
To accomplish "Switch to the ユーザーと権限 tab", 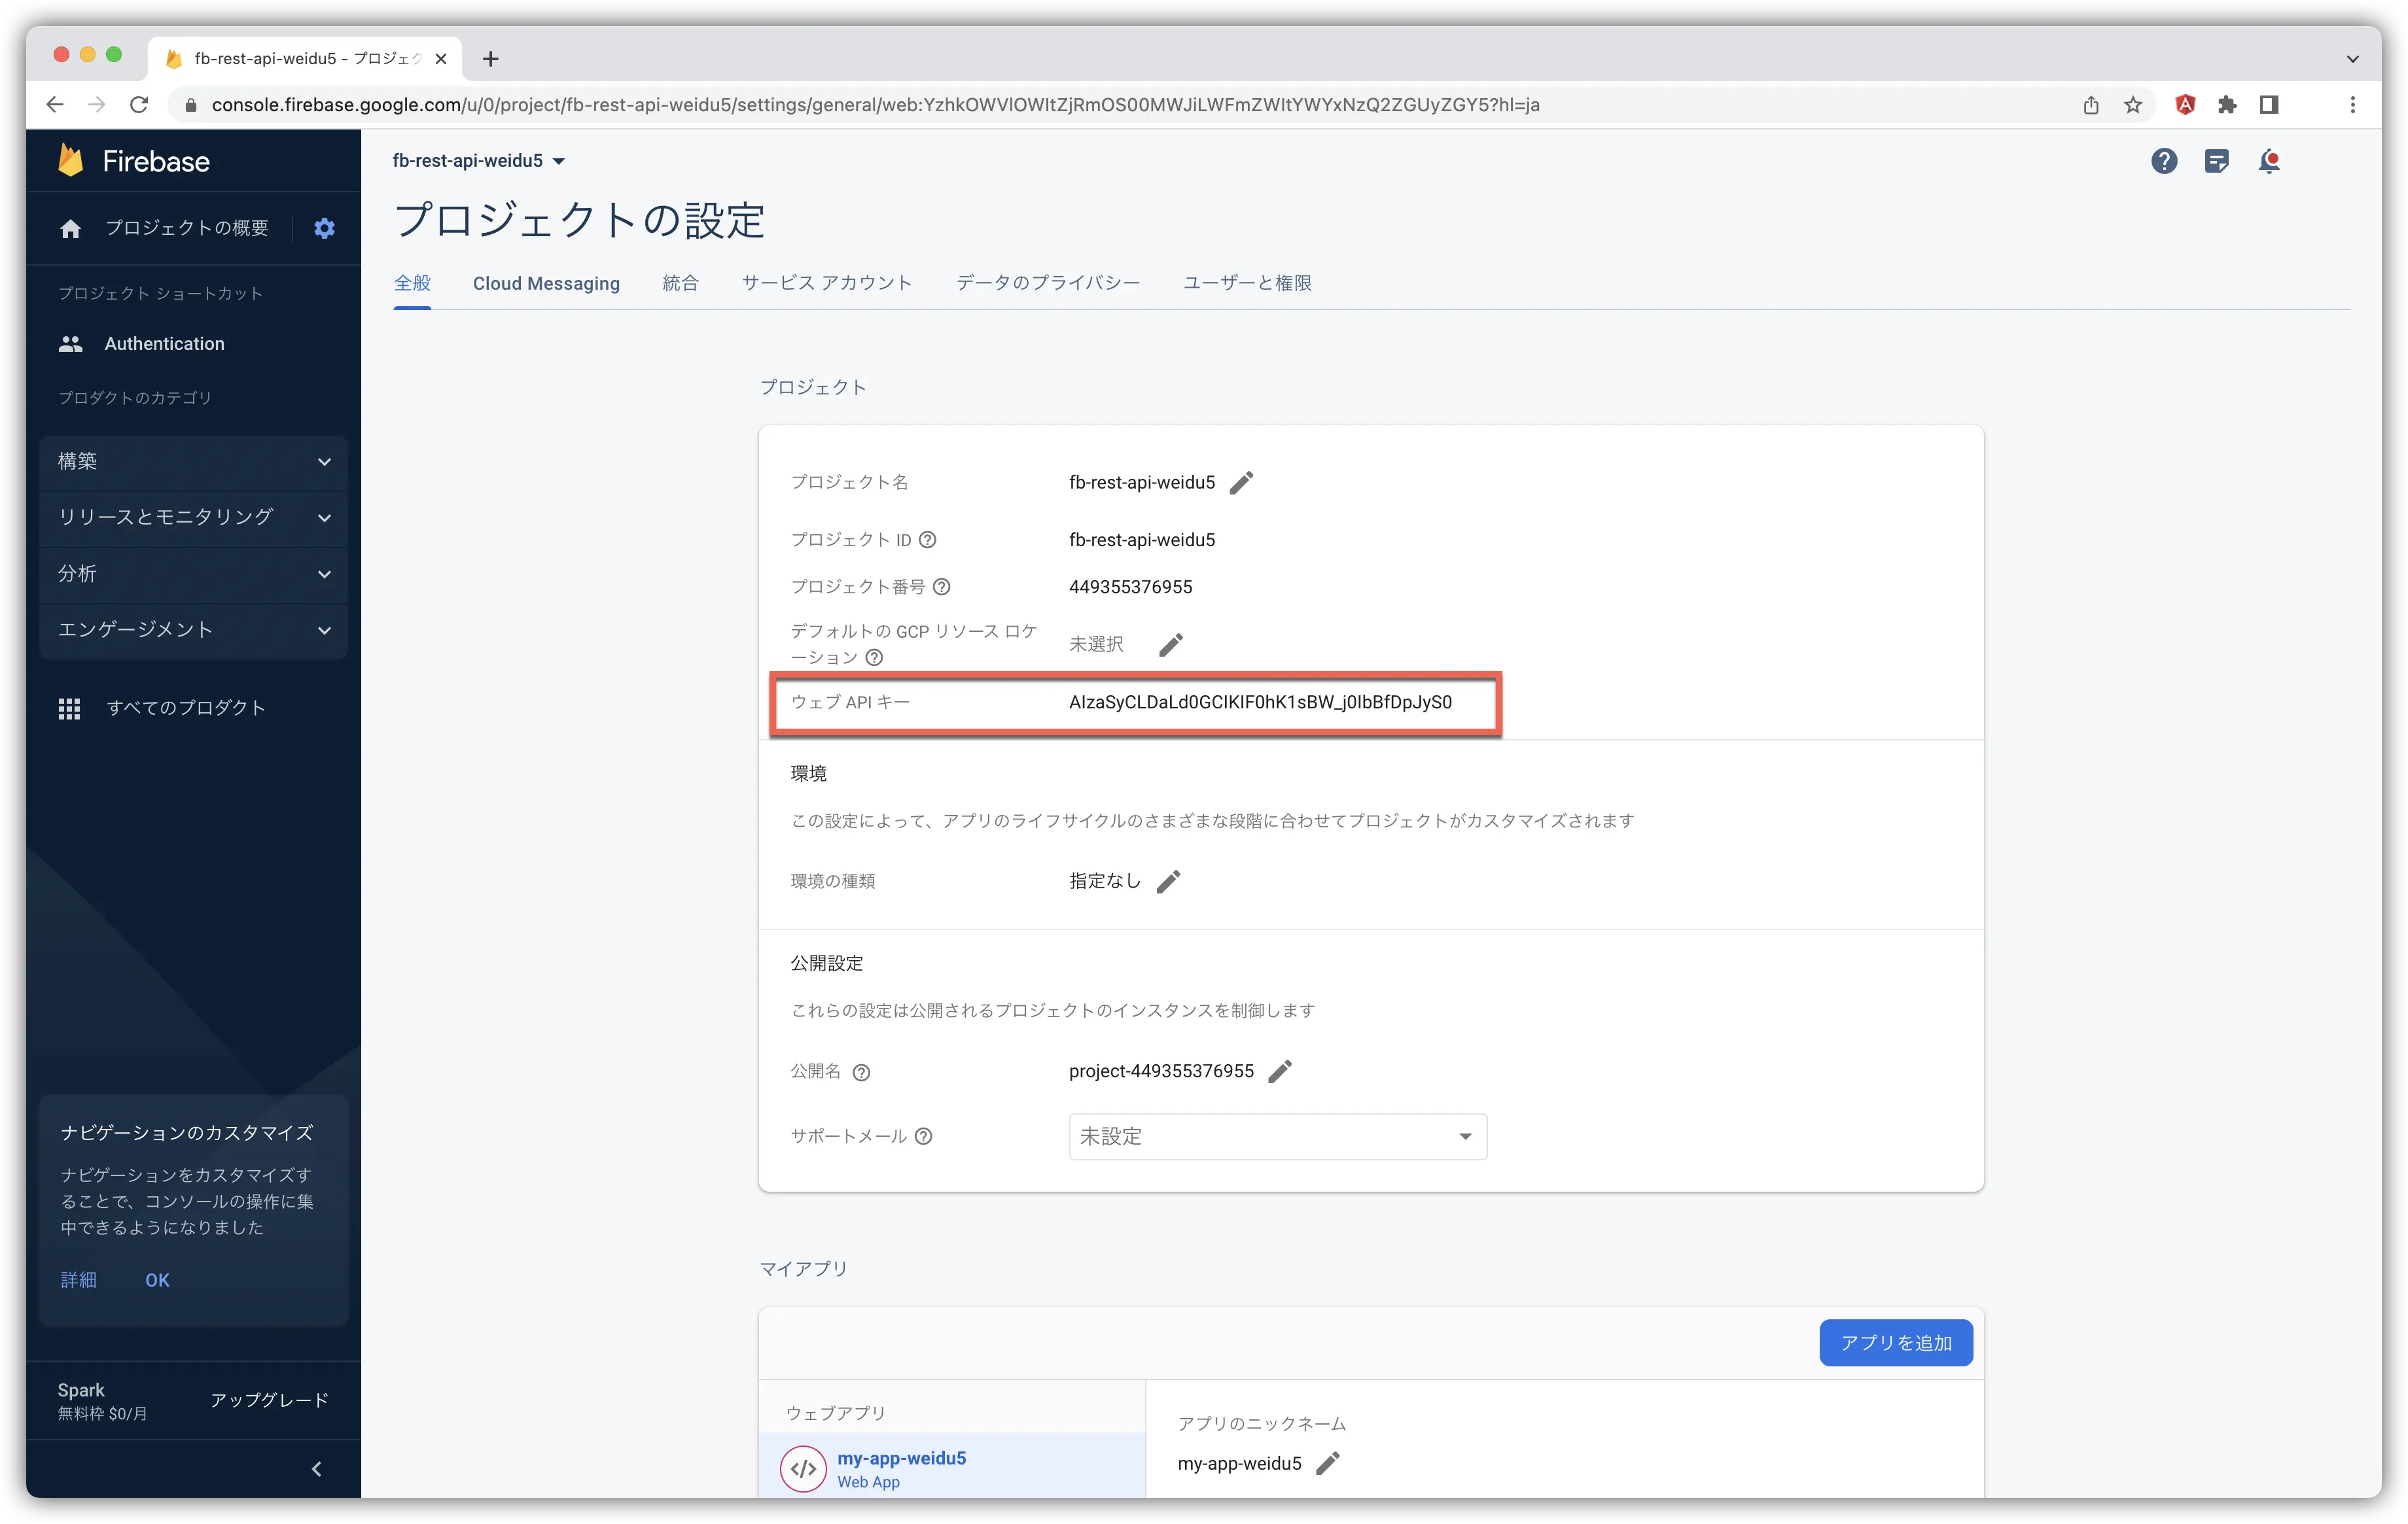I will (1248, 283).
